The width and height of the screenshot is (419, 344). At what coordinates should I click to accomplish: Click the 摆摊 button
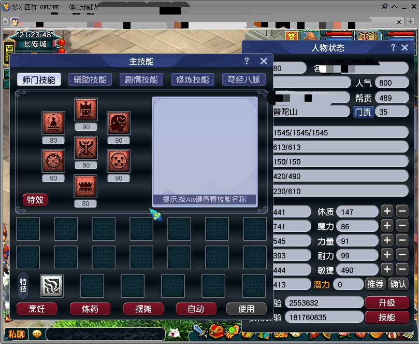(x=143, y=309)
